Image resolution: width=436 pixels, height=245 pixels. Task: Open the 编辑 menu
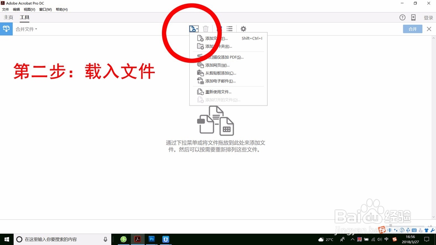click(x=16, y=10)
